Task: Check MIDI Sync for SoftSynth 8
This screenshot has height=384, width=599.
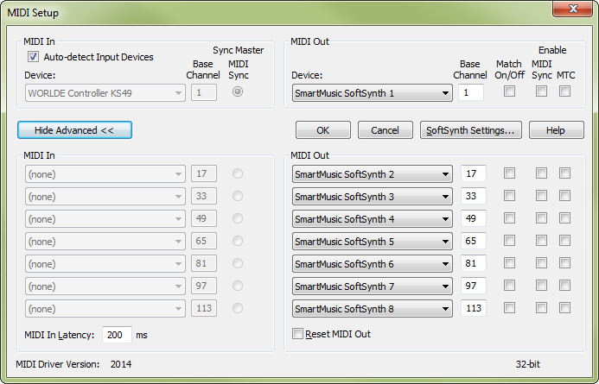Action: click(x=541, y=308)
